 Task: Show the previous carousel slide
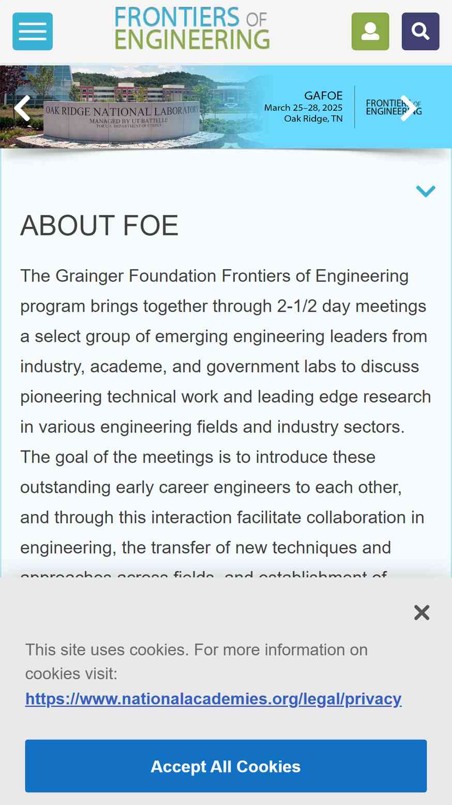click(22, 108)
